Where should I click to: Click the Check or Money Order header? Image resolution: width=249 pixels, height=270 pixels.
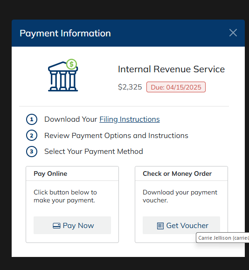coord(181,173)
